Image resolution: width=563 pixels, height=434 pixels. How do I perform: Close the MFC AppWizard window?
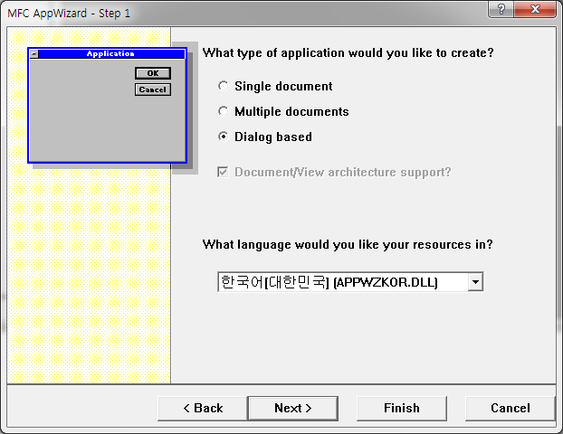tap(535, 9)
